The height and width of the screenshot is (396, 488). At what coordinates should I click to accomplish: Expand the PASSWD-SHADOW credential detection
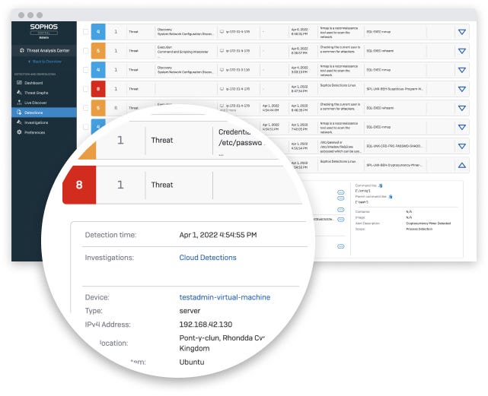point(462,146)
